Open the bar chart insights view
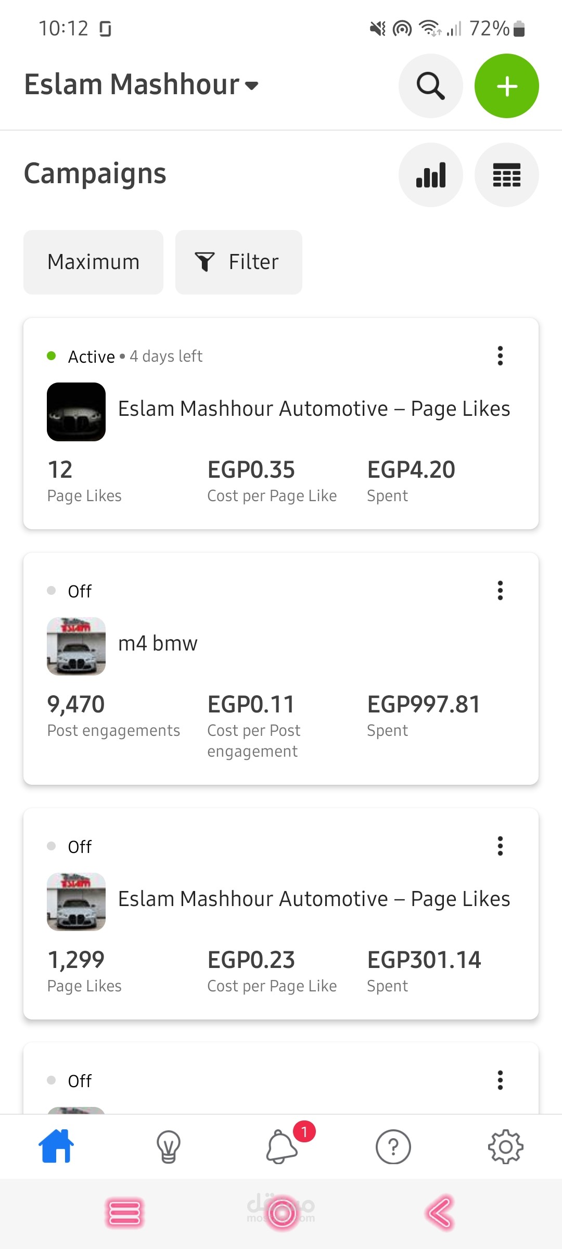Image resolution: width=562 pixels, height=1249 pixels. click(x=430, y=175)
